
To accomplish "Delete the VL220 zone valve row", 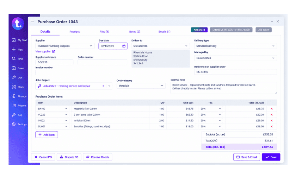I will [272, 115].
